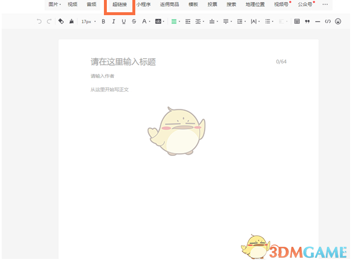This screenshot has height=263, width=353.
Task: Insert 视频号 channel content
Action: tap(281, 4)
